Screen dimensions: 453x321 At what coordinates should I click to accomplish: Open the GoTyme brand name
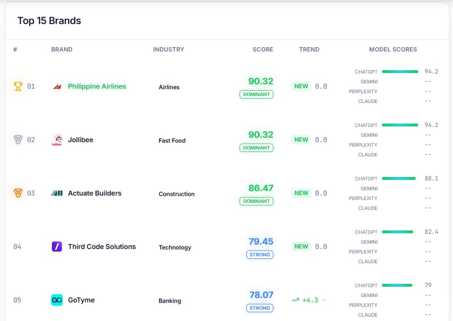81,300
